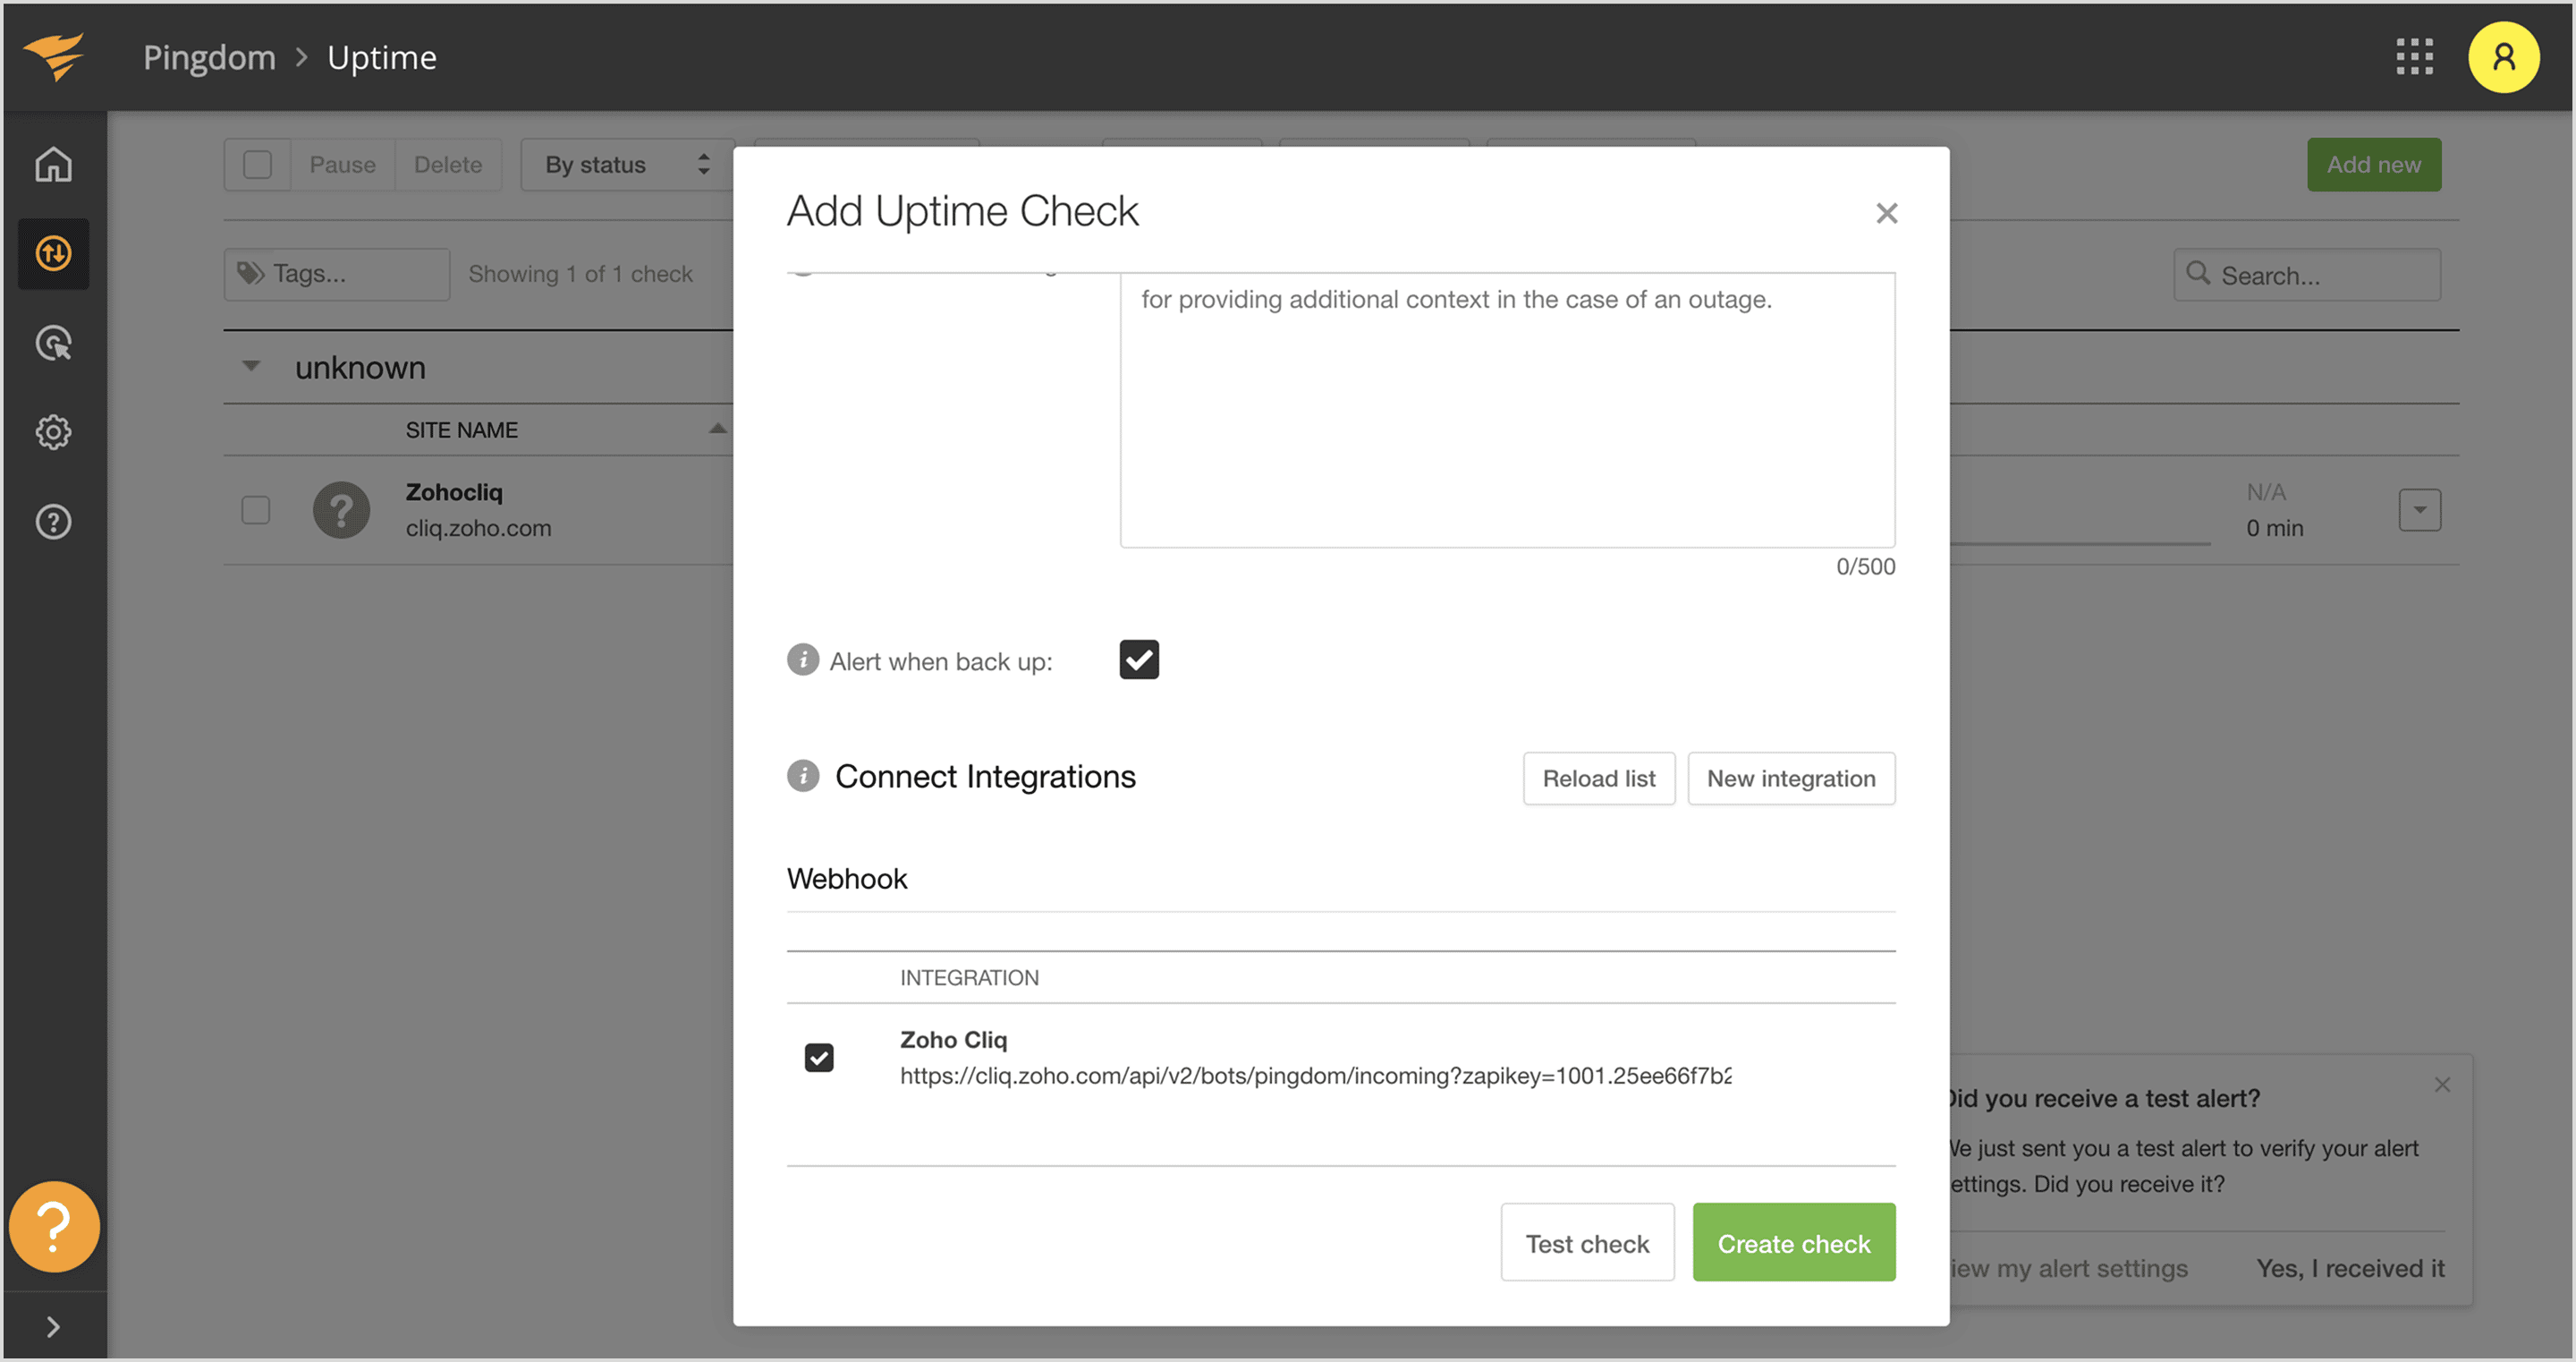Viewport: 2576px width, 1362px height.
Task: Sort by SITE NAME column arrow
Action: [x=717, y=430]
